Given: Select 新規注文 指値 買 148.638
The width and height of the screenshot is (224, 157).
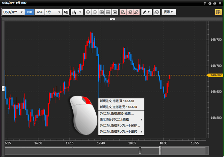Looking at the screenshot, I should 121,101.
